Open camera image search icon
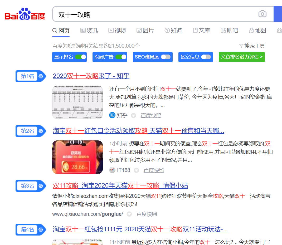 [x=262, y=14]
